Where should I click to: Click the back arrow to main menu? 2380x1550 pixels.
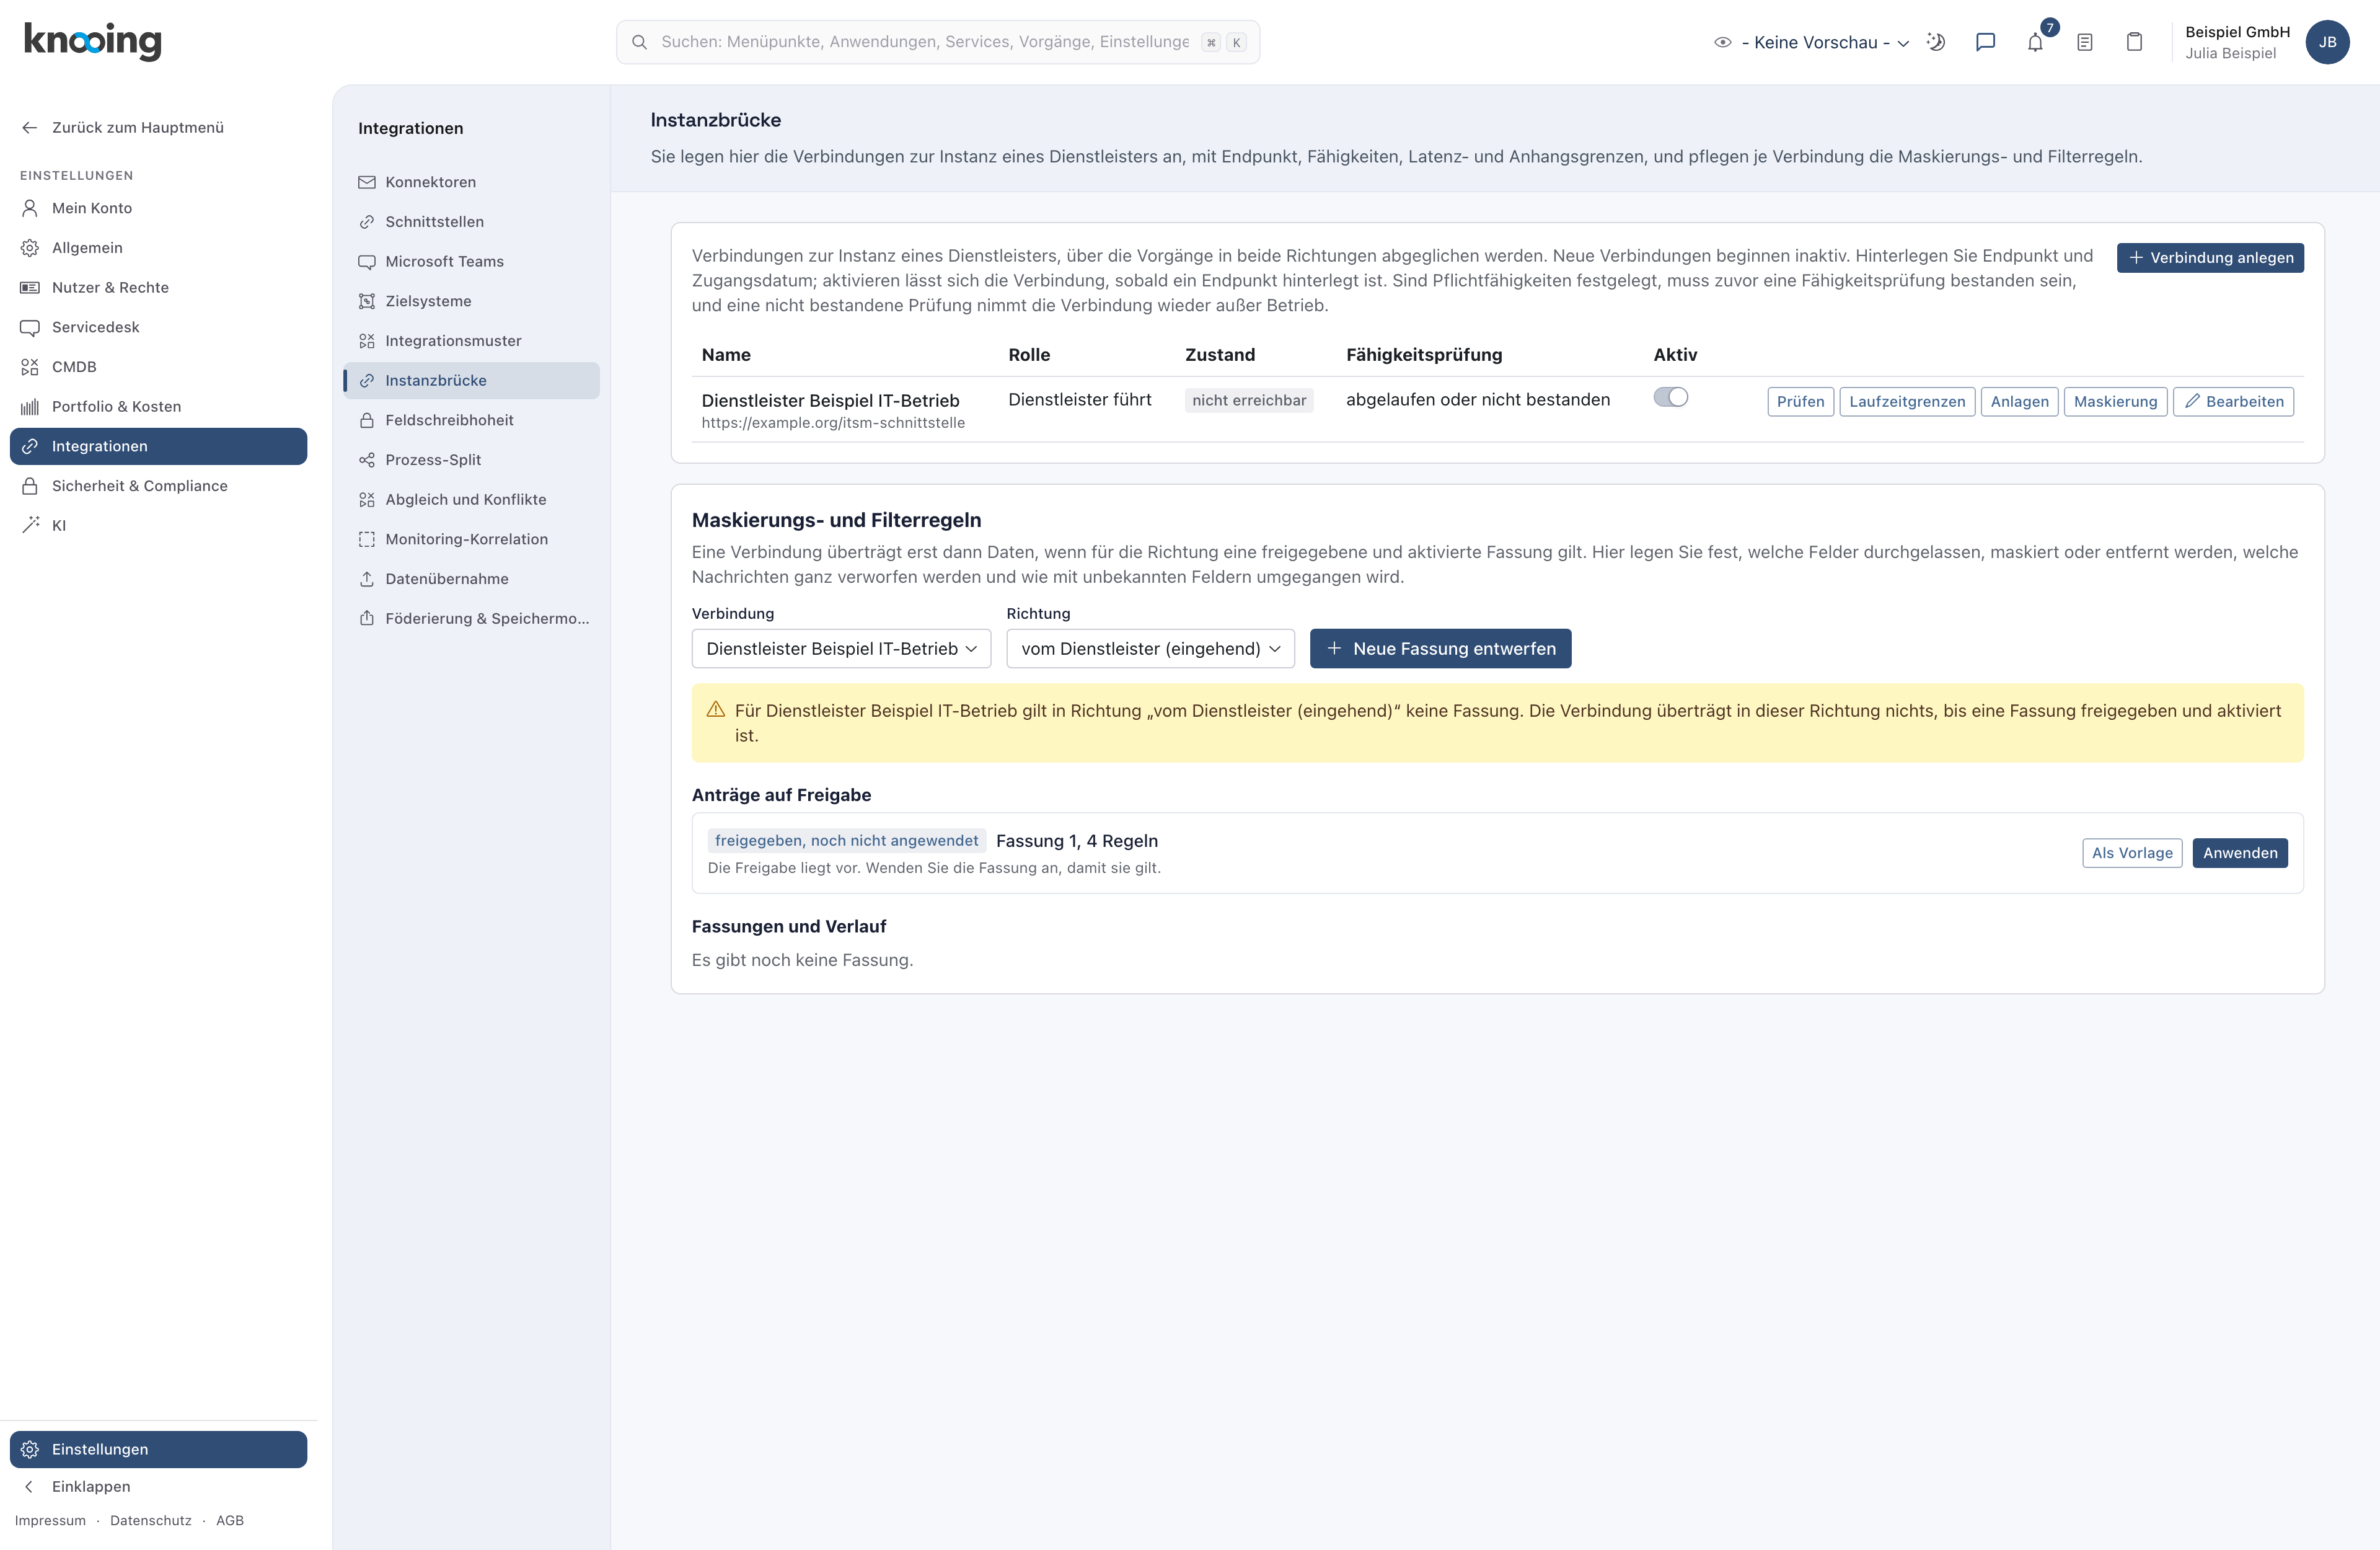(x=30, y=127)
